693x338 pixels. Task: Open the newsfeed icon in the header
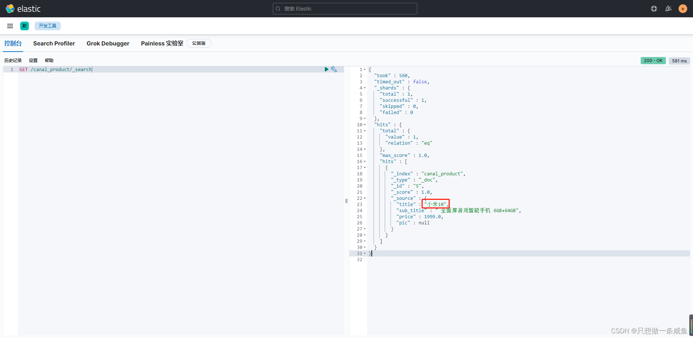[668, 9]
